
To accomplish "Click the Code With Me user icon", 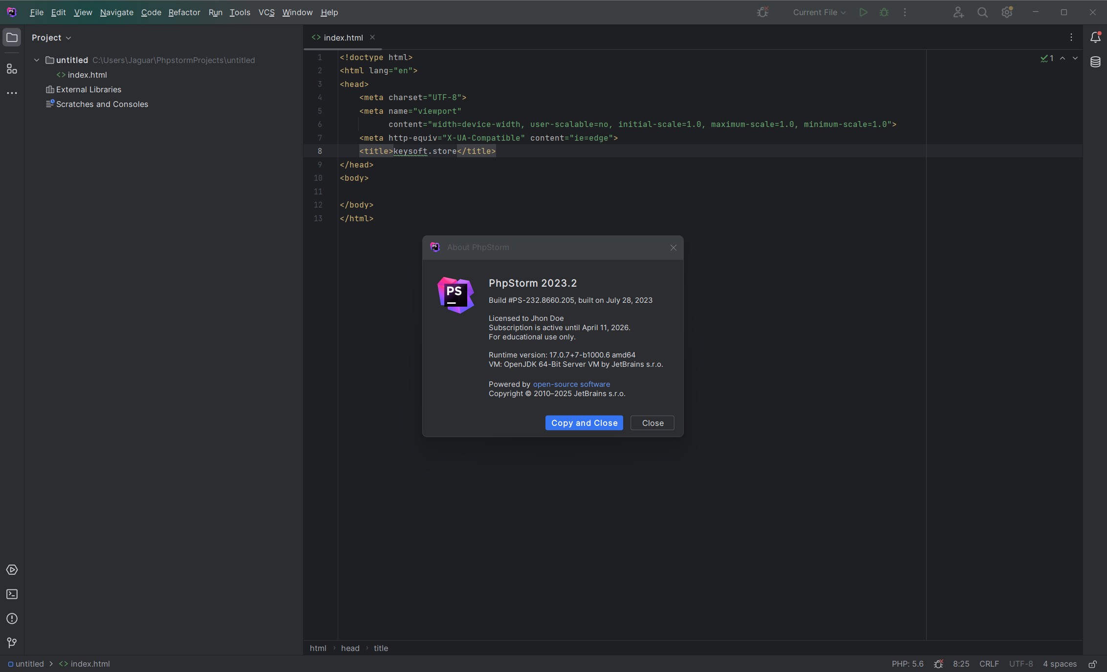I will pyautogui.click(x=958, y=13).
